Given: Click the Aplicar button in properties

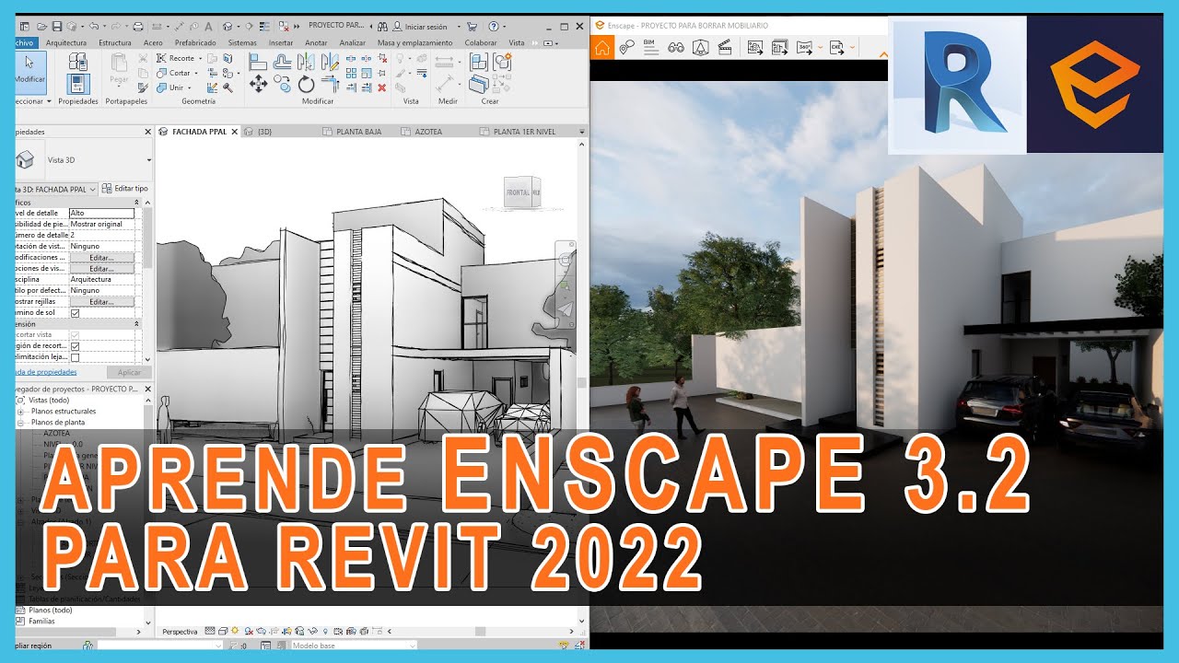Looking at the screenshot, I should (x=130, y=372).
